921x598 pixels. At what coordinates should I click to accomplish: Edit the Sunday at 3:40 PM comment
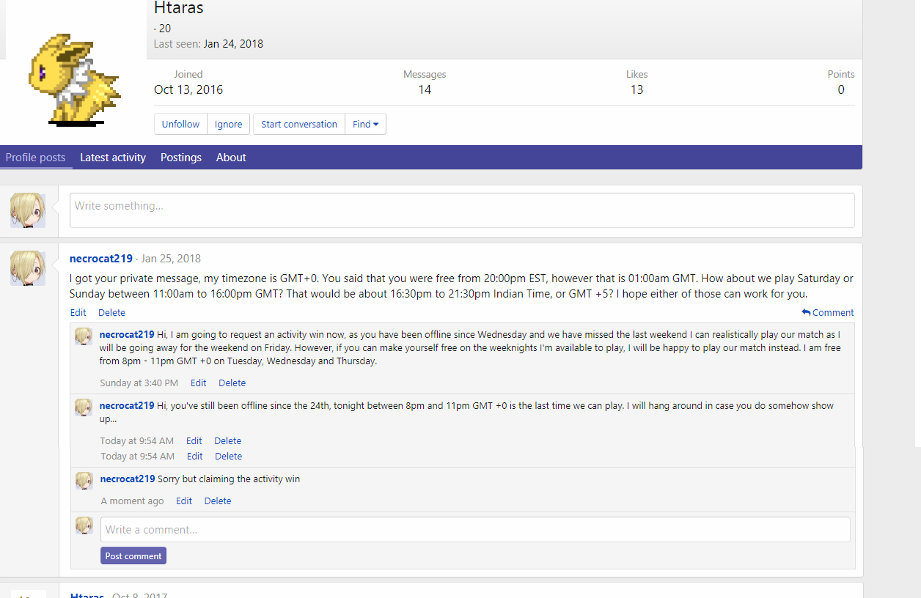pos(199,383)
